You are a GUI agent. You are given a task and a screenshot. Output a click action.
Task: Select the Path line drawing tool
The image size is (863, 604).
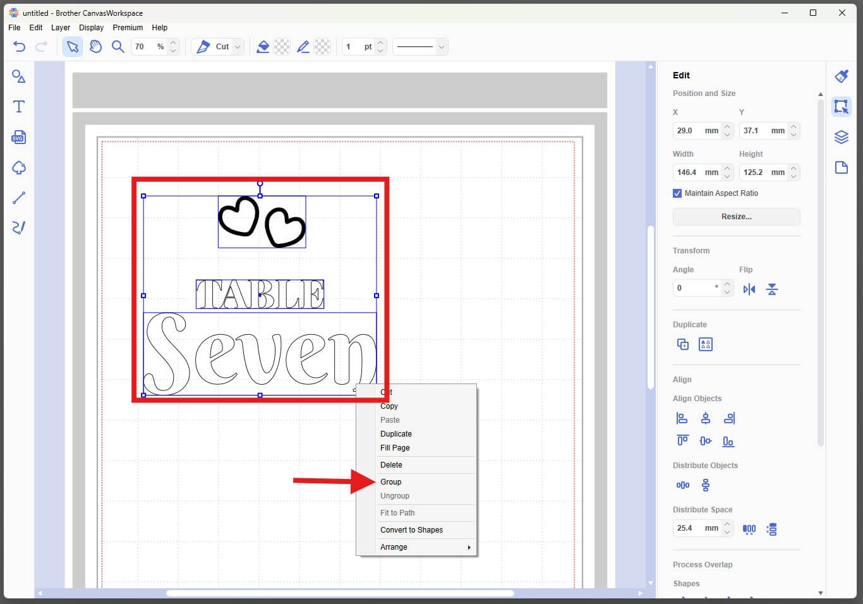19,198
